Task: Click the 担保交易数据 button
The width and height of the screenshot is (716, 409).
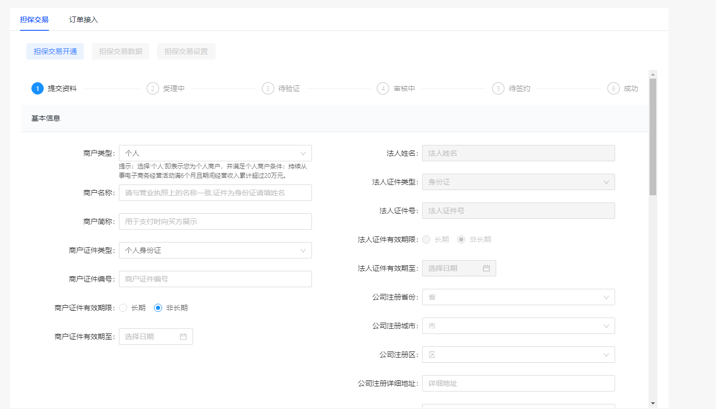Action: pyautogui.click(x=120, y=51)
